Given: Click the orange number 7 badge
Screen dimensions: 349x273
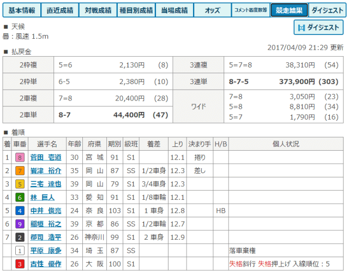Looking at the screenshot, I should click(20, 170).
